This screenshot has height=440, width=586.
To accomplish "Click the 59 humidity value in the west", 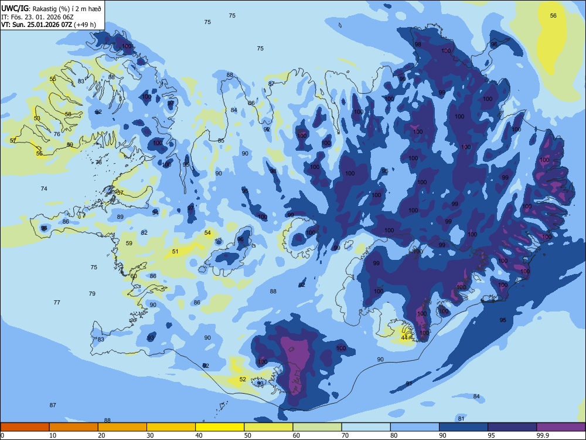I will (129, 243).
